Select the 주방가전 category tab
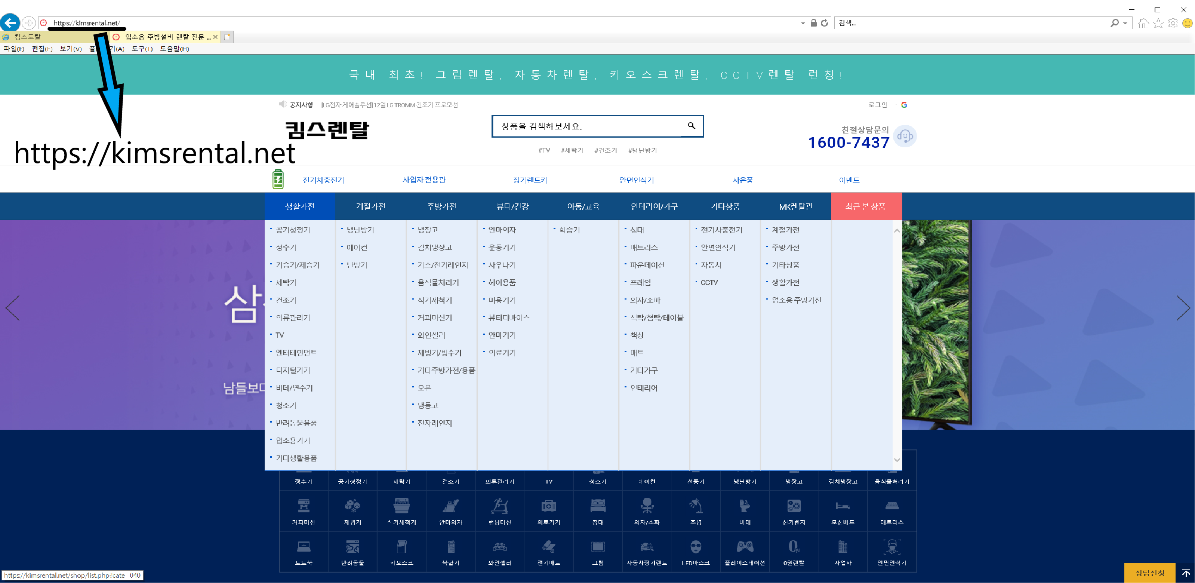Viewport: 1195px width, 583px height. click(442, 206)
